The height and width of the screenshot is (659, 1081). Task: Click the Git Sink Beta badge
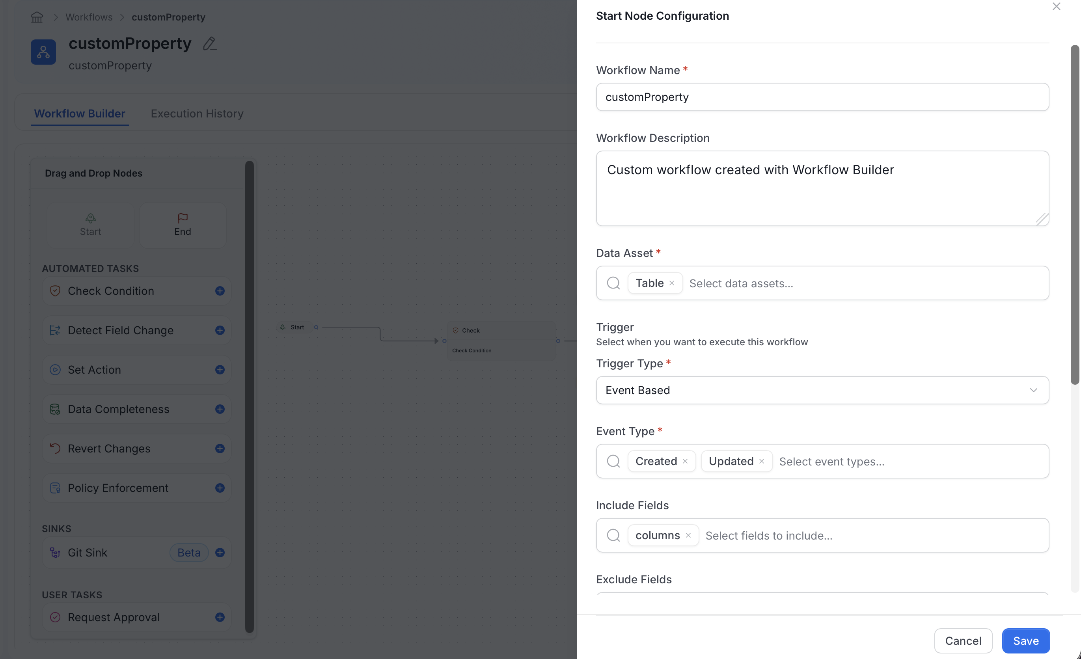(189, 553)
